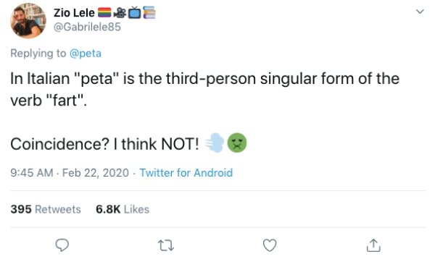Click the wind puff emoji in tweet

click(215, 143)
